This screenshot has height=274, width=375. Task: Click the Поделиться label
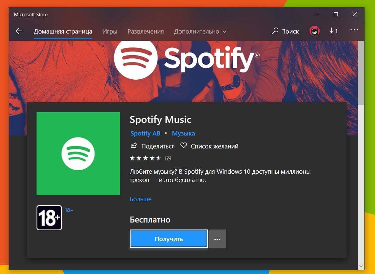(158, 146)
